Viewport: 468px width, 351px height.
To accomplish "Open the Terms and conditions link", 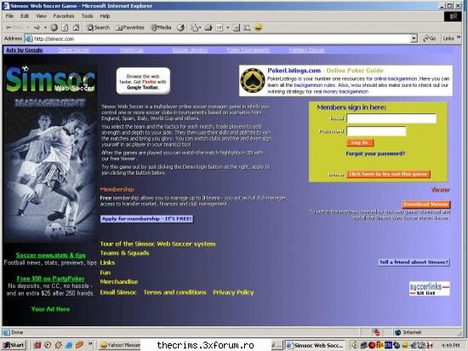I will (174, 292).
